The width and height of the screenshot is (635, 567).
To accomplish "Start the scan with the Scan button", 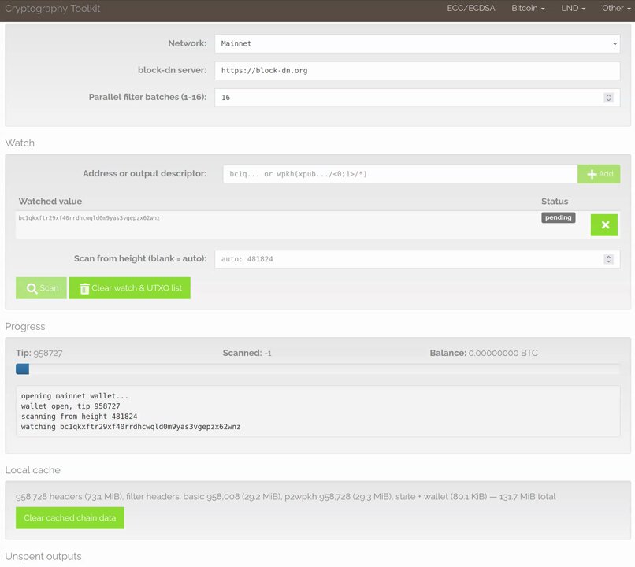I will click(x=41, y=288).
